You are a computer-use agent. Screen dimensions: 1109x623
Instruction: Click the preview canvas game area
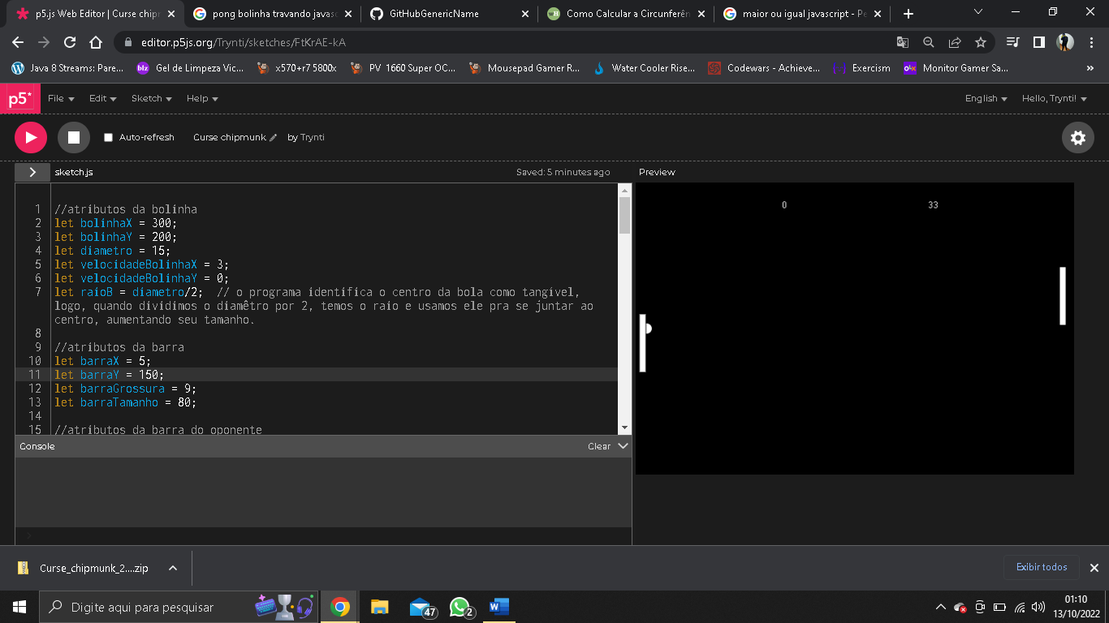(854, 329)
